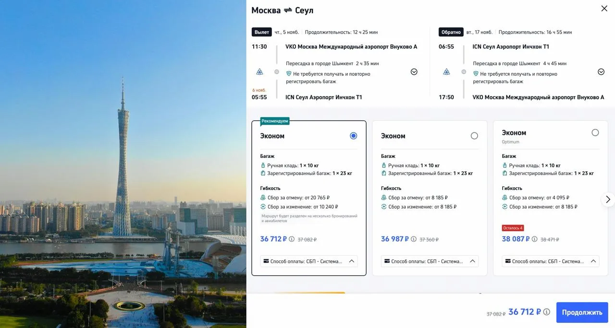Click the Обратно badge
This screenshot has height=328, width=615.
(x=451, y=32)
